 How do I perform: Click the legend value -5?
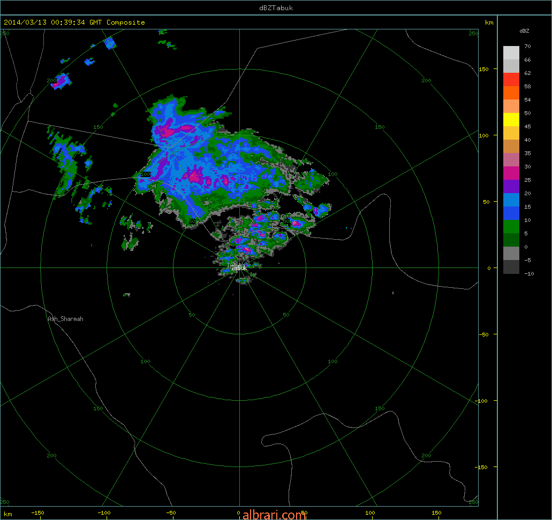point(527,260)
